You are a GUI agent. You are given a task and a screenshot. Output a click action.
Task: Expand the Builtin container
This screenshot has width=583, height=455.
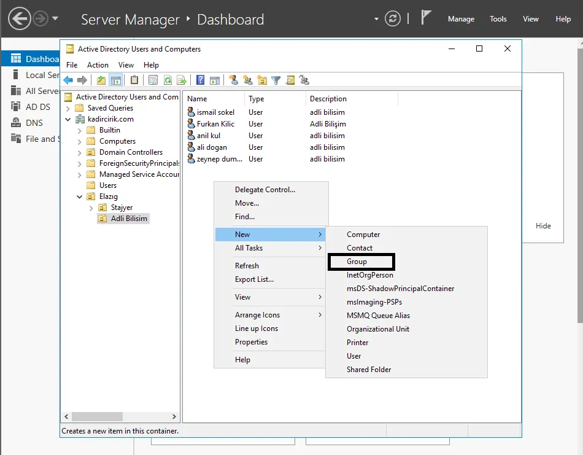[x=80, y=131]
